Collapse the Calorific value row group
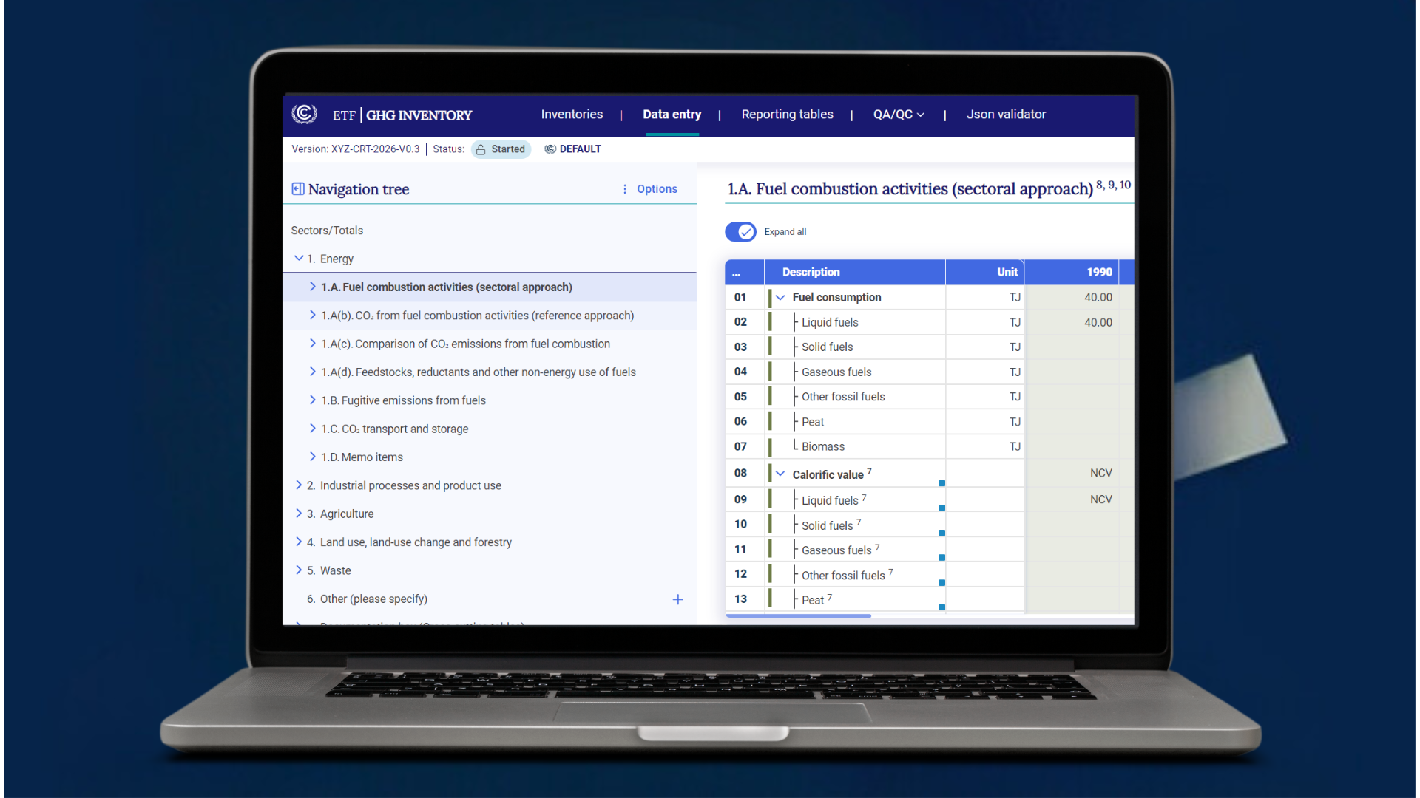The width and height of the screenshot is (1420, 798). [x=780, y=474]
